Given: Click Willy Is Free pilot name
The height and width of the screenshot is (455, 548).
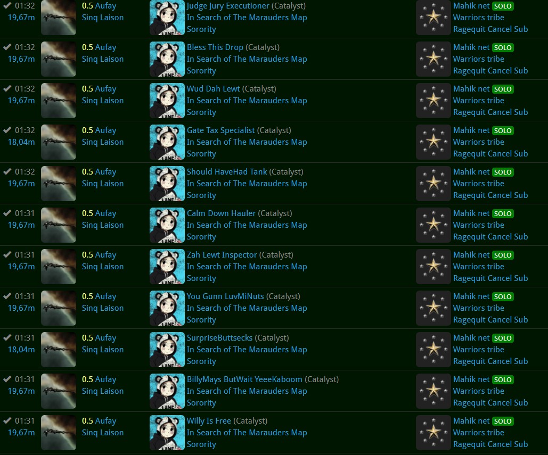Looking at the screenshot, I should click(209, 421).
